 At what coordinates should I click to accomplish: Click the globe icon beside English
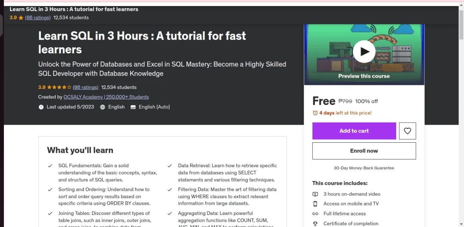pos(102,107)
